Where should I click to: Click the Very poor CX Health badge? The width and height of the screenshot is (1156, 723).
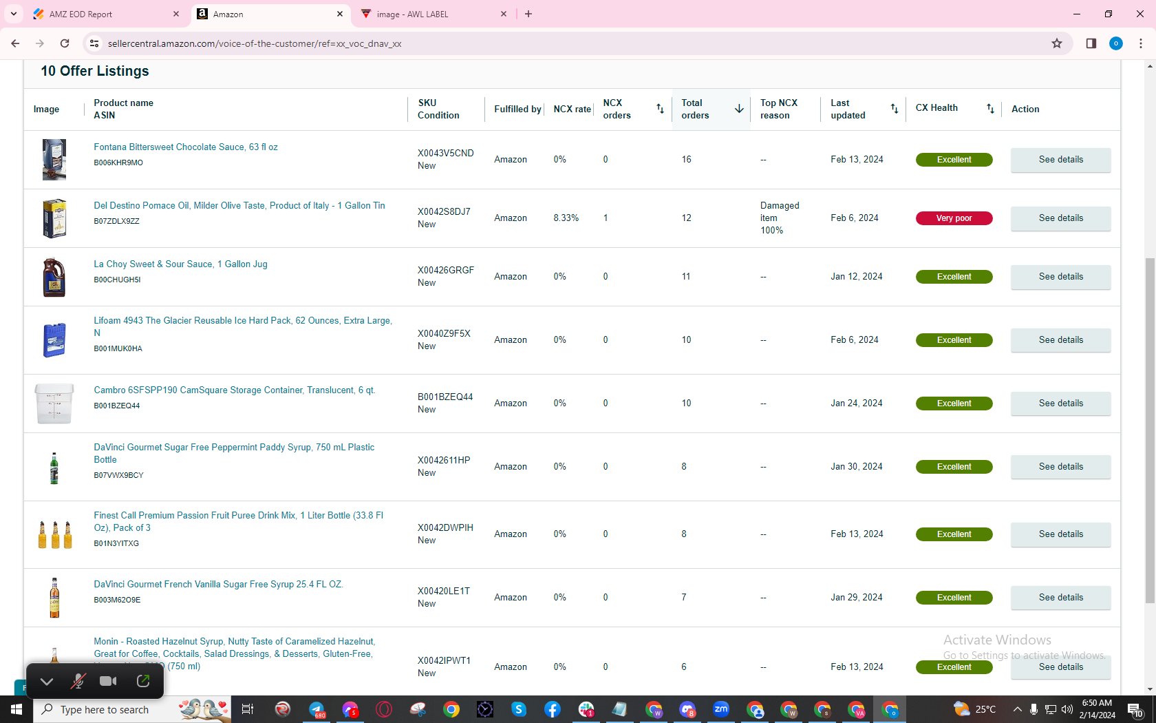click(954, 218)
